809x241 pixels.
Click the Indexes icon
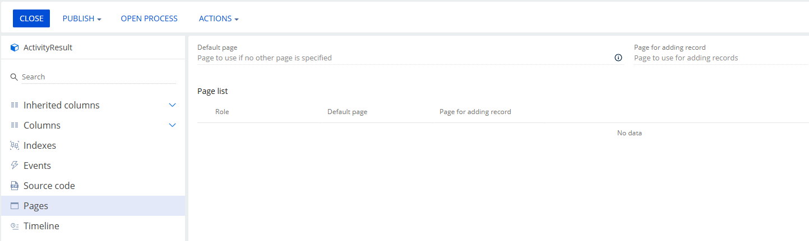coord(15,145)
